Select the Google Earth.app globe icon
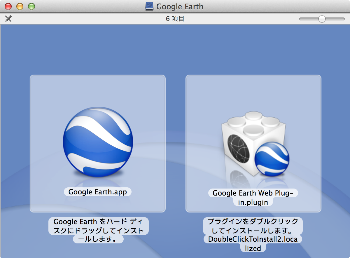Screen dimensions: 350x258 click(98, 142)
